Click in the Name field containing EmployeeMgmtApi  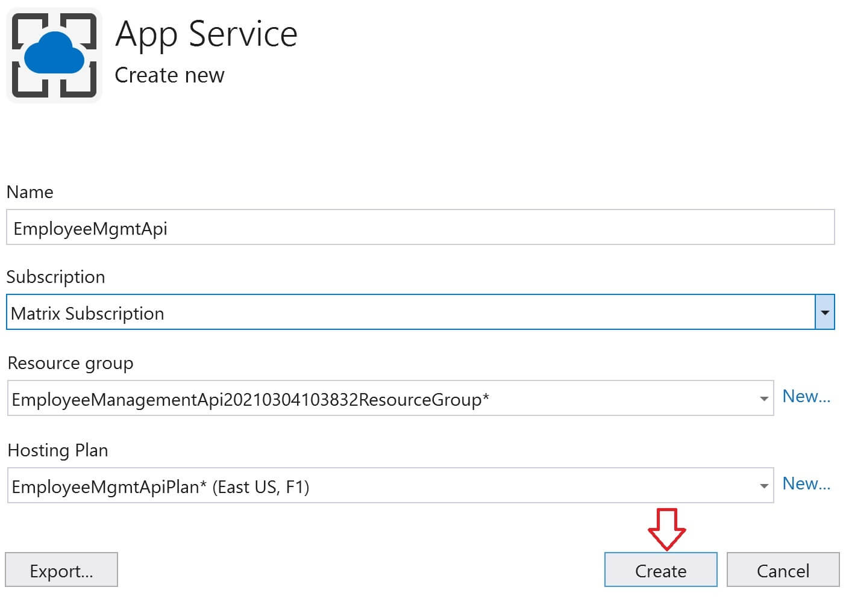point(420,227)
